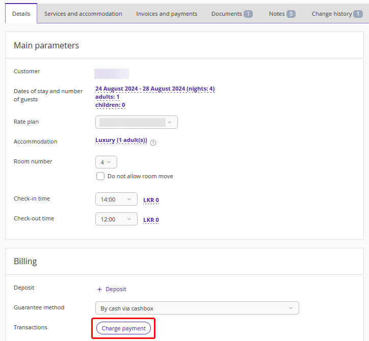Edit the adults: 1 guest count

pyautogui.click(x=107, y=97)
